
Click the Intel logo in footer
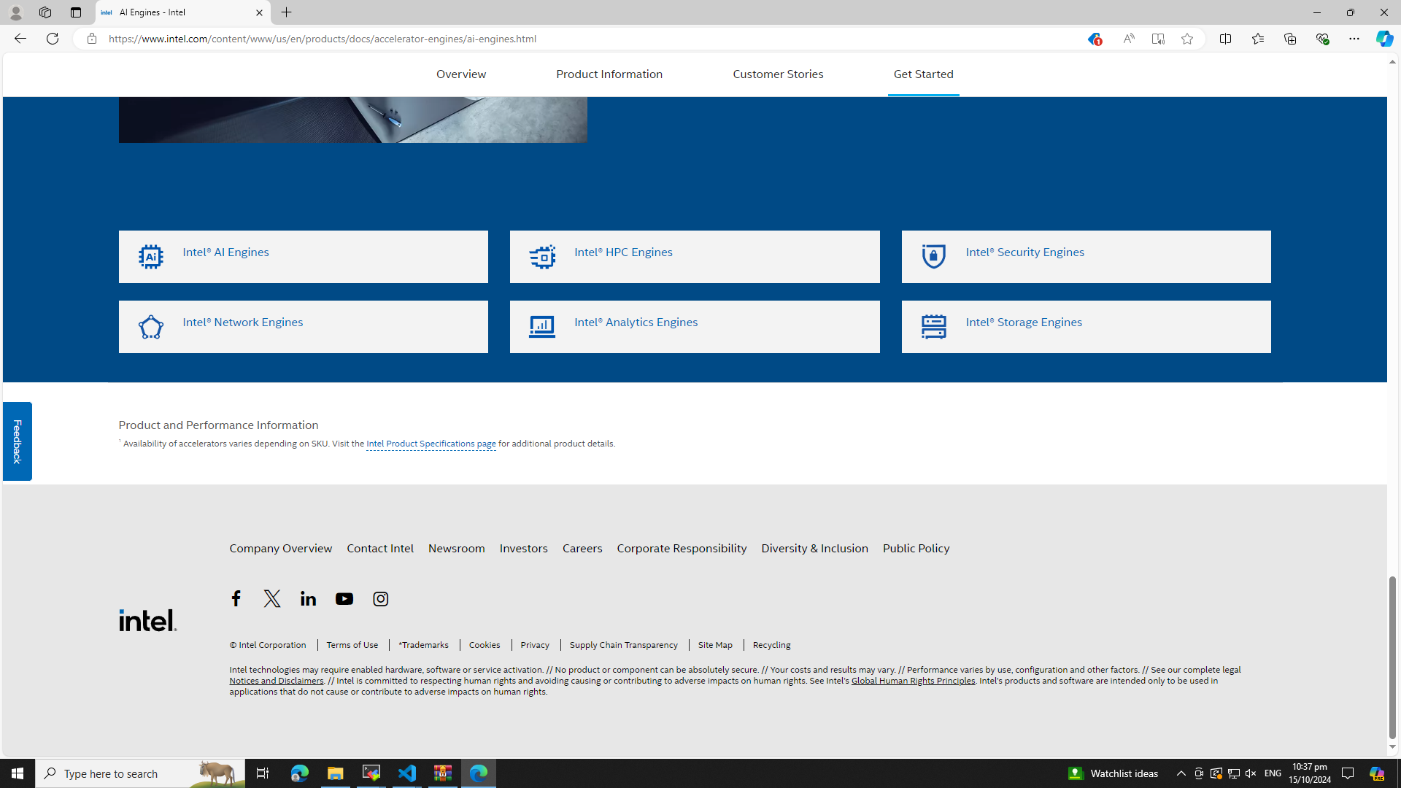(147, 619)
